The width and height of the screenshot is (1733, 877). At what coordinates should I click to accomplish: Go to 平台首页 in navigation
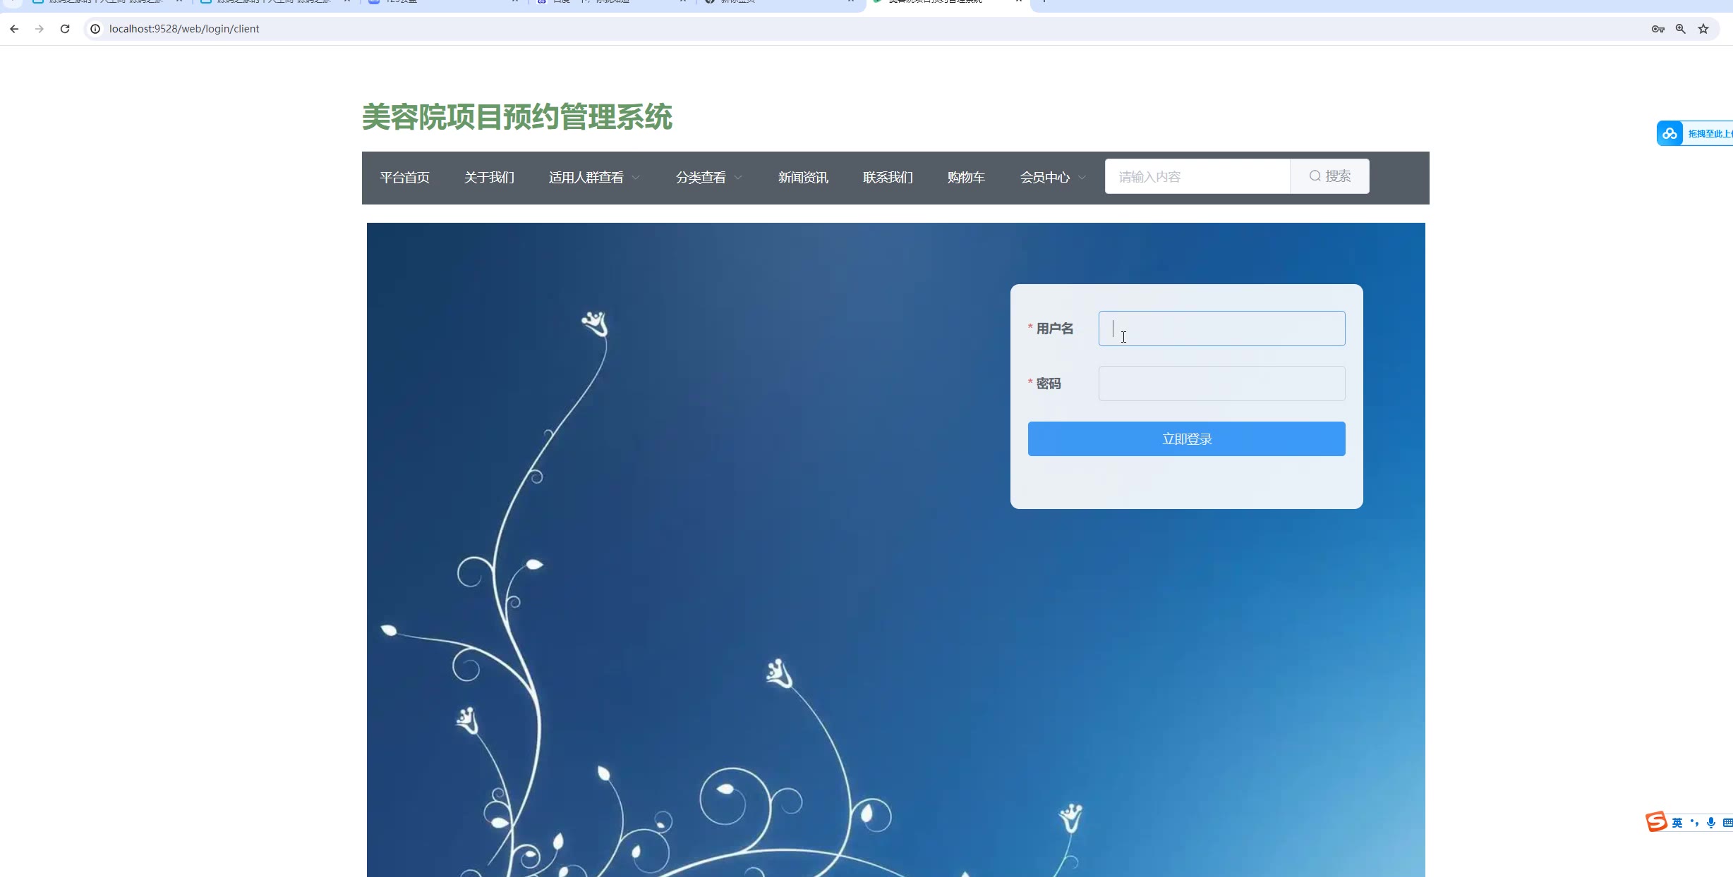point(404,178)
